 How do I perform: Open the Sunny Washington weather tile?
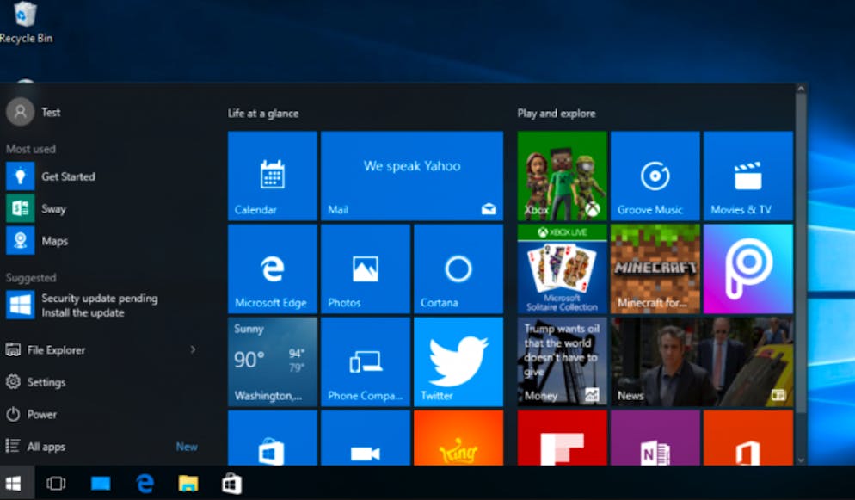[272, 362]
